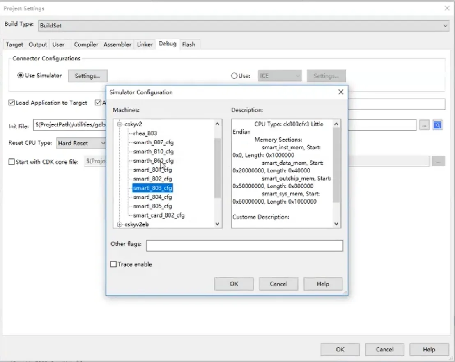Click Machines list scroll up arrow
This screenshot has width=455, height=362.
pyautogui.click(x=217, y=124)
